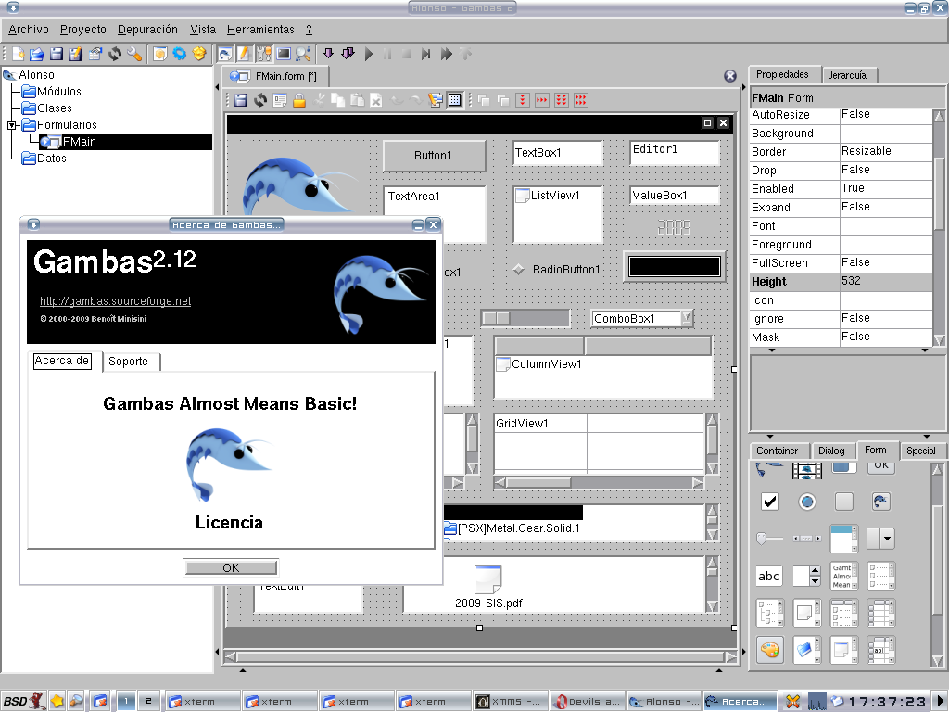This screenshot has height=712, width=949.
Task: Select the CheckBox control in the toolbox
Action: (770, 502)
